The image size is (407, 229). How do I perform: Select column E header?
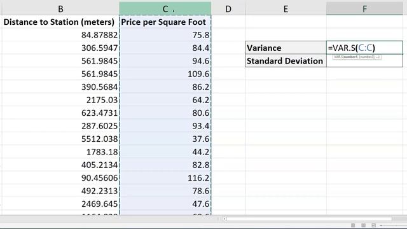pos(286,9)
